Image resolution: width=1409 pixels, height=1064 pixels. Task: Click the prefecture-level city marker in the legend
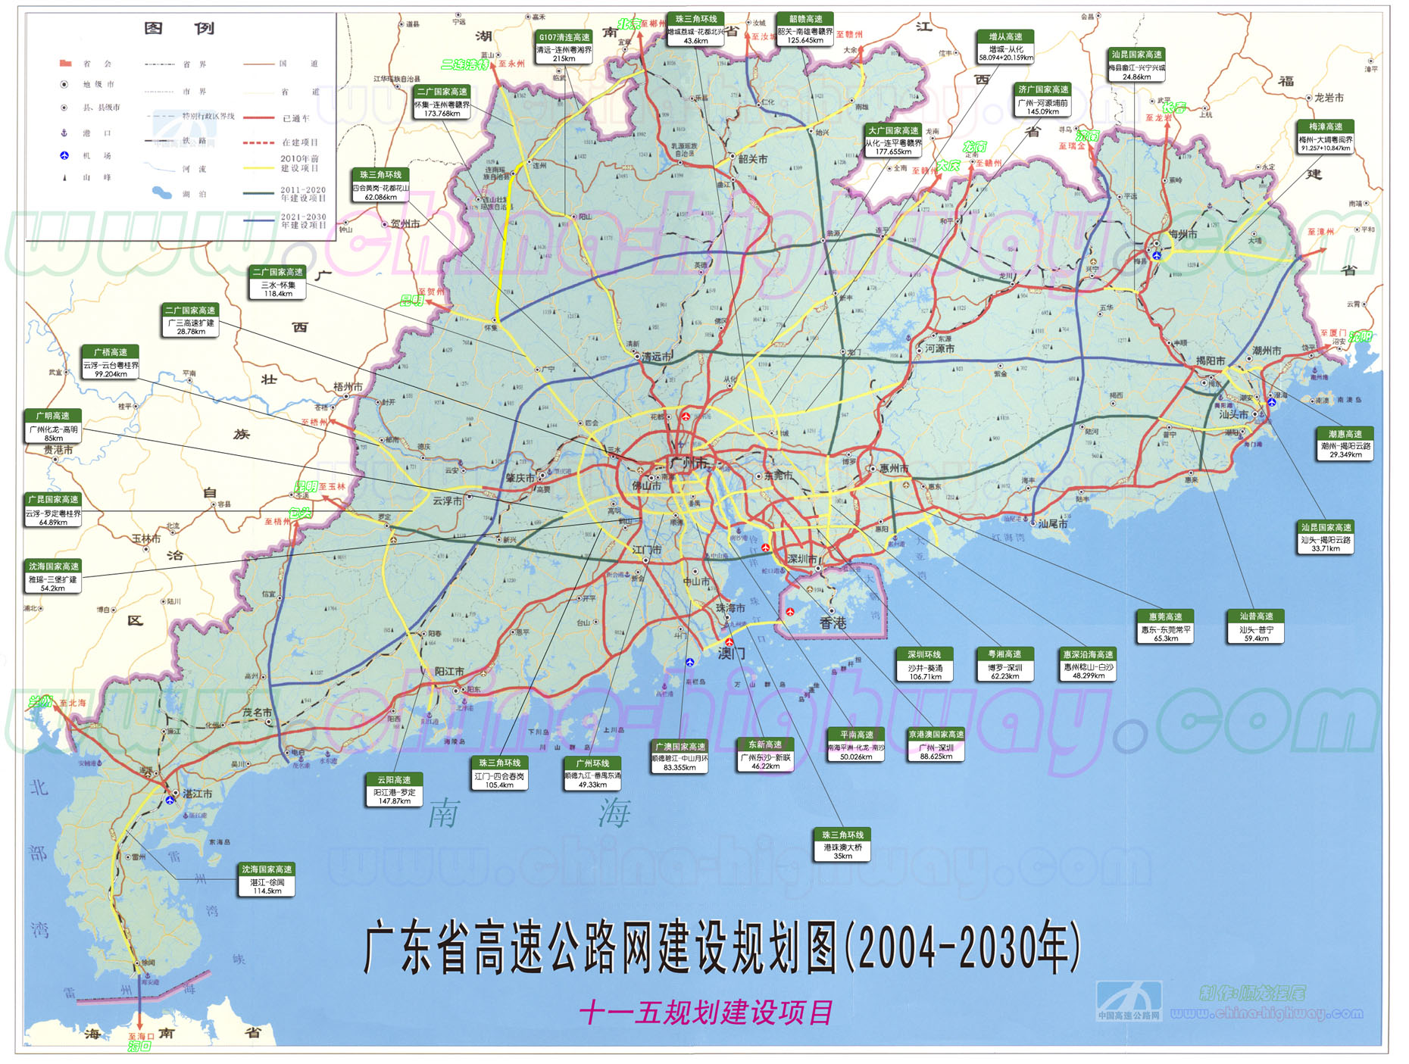tap(64, 85)
